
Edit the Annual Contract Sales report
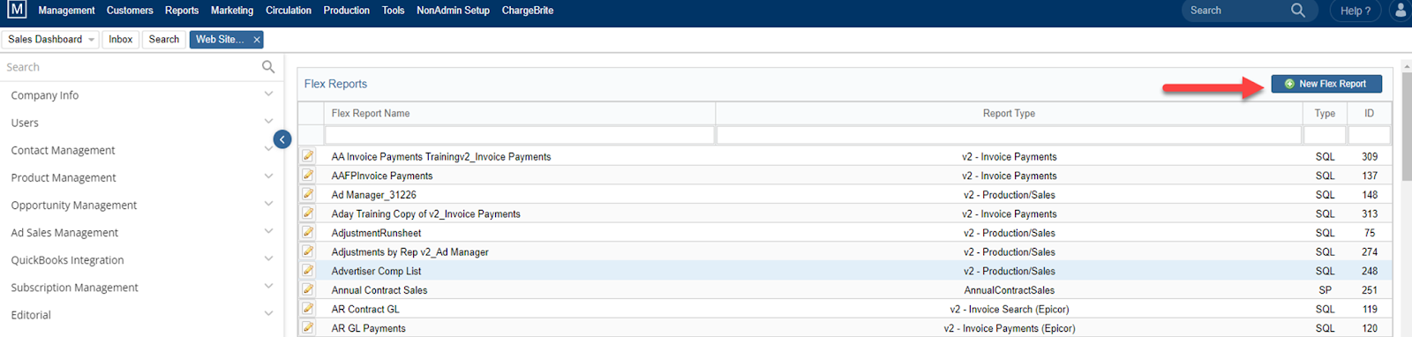tap(308, 289)
